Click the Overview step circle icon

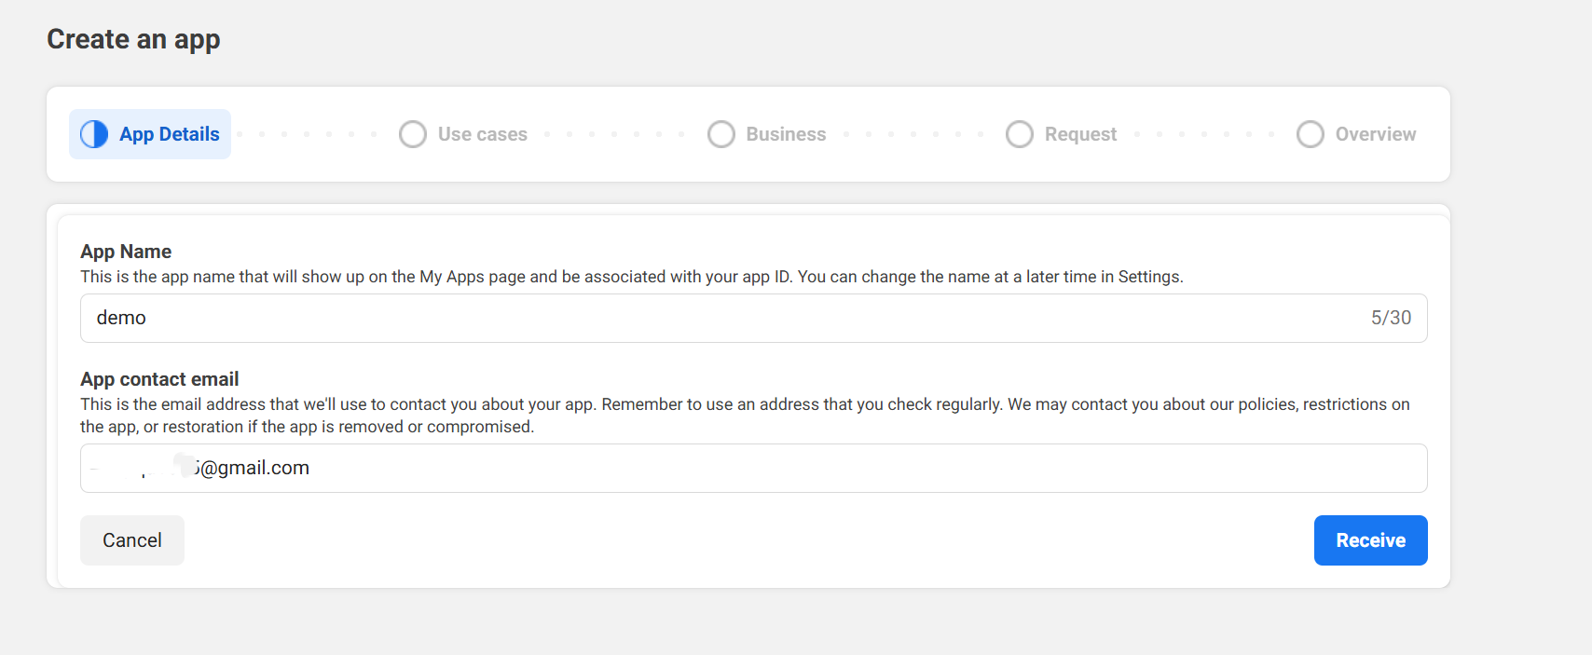pyautogui.click(x=1310, y=134)
